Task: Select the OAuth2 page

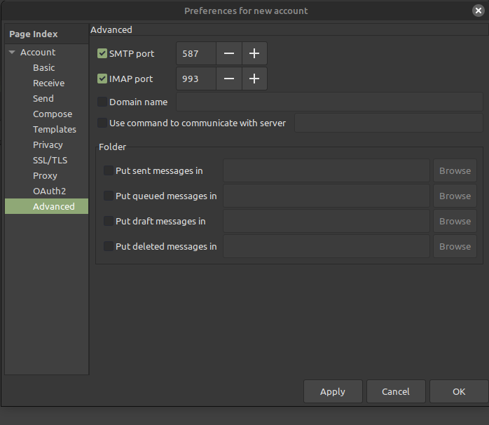Action: [49, 191]
